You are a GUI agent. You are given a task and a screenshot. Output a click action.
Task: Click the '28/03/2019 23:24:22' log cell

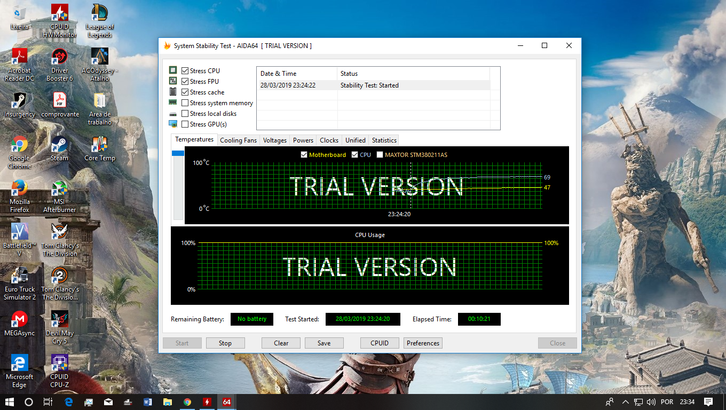(x=288, y=85)
